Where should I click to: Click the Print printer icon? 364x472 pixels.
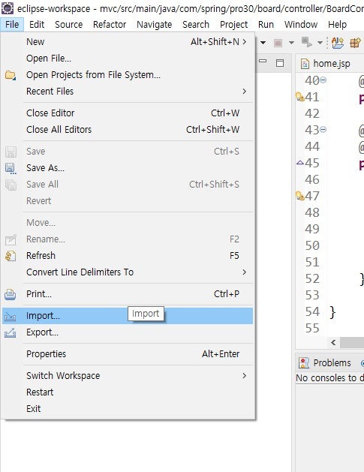(x=11, y=294)
